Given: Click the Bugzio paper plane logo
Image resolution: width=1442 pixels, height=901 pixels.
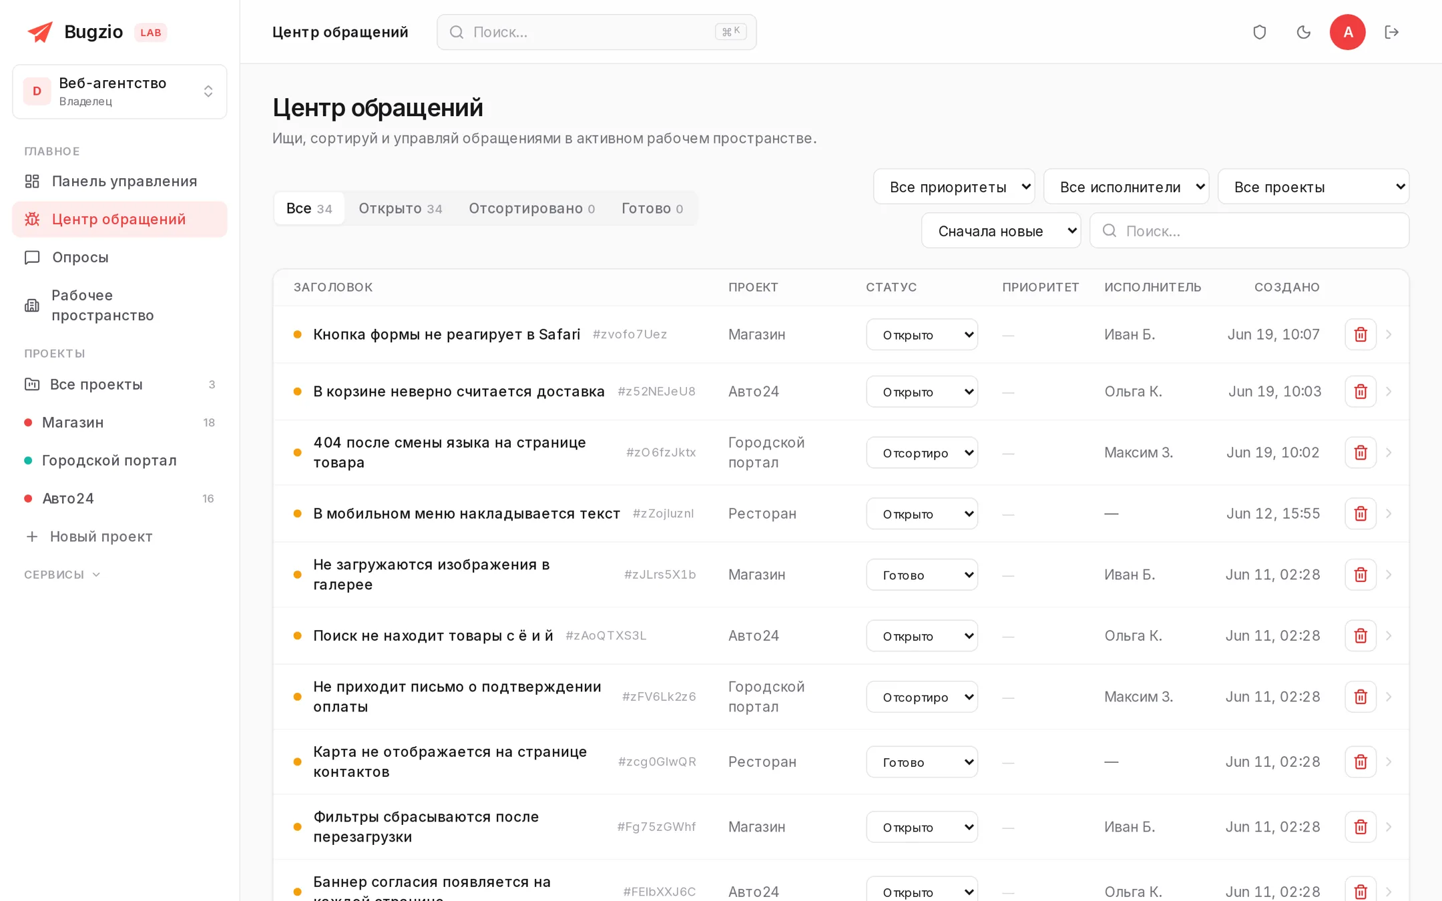Looking at the screenshot, I should (40, 32).
